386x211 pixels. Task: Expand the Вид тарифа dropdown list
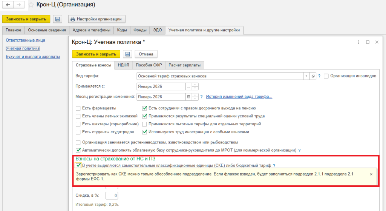pyautogui.click(x=306, y=76)
